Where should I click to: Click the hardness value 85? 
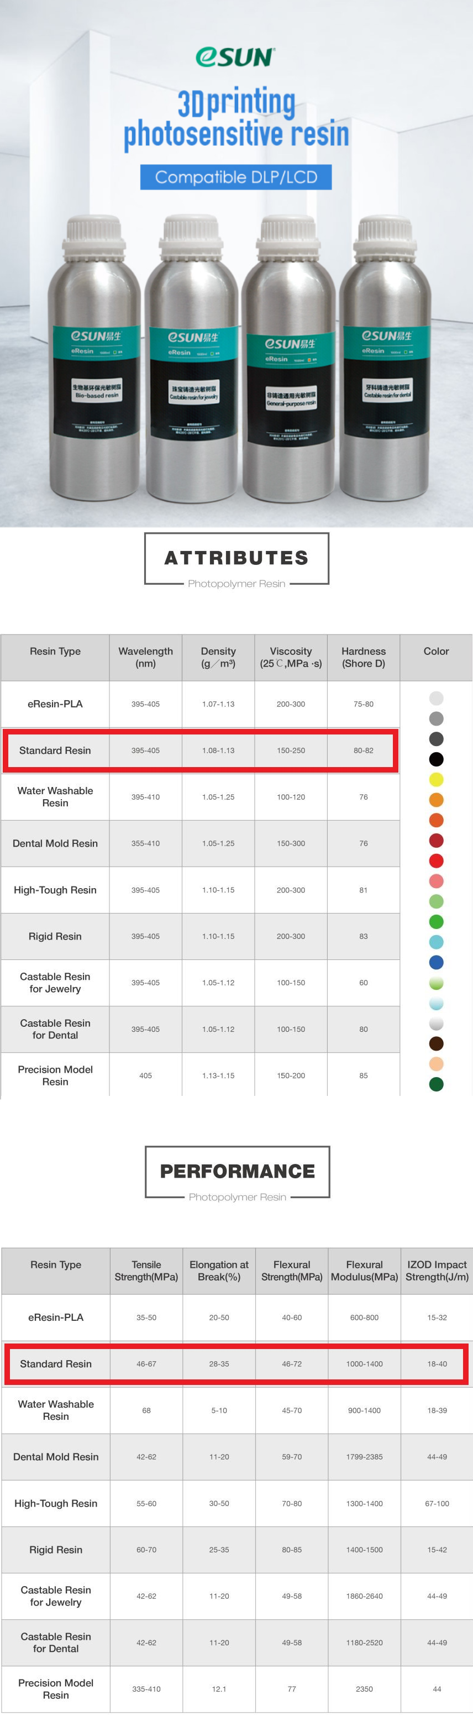point(364,1075)
